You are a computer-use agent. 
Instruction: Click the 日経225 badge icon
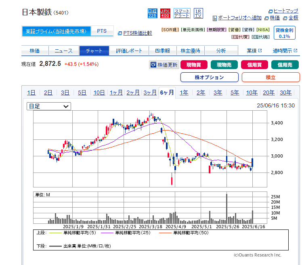pyautogui.click(x=152, y=13)
